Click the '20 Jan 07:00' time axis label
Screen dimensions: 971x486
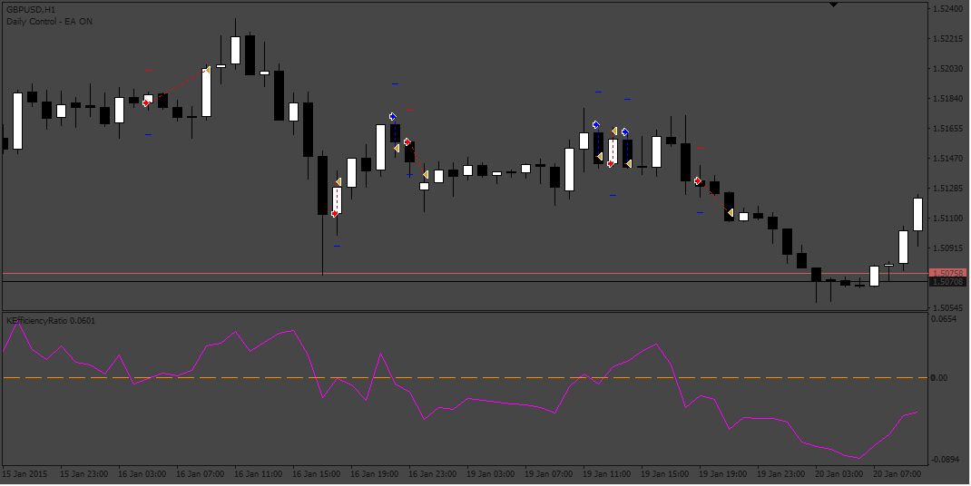point(898,473)
